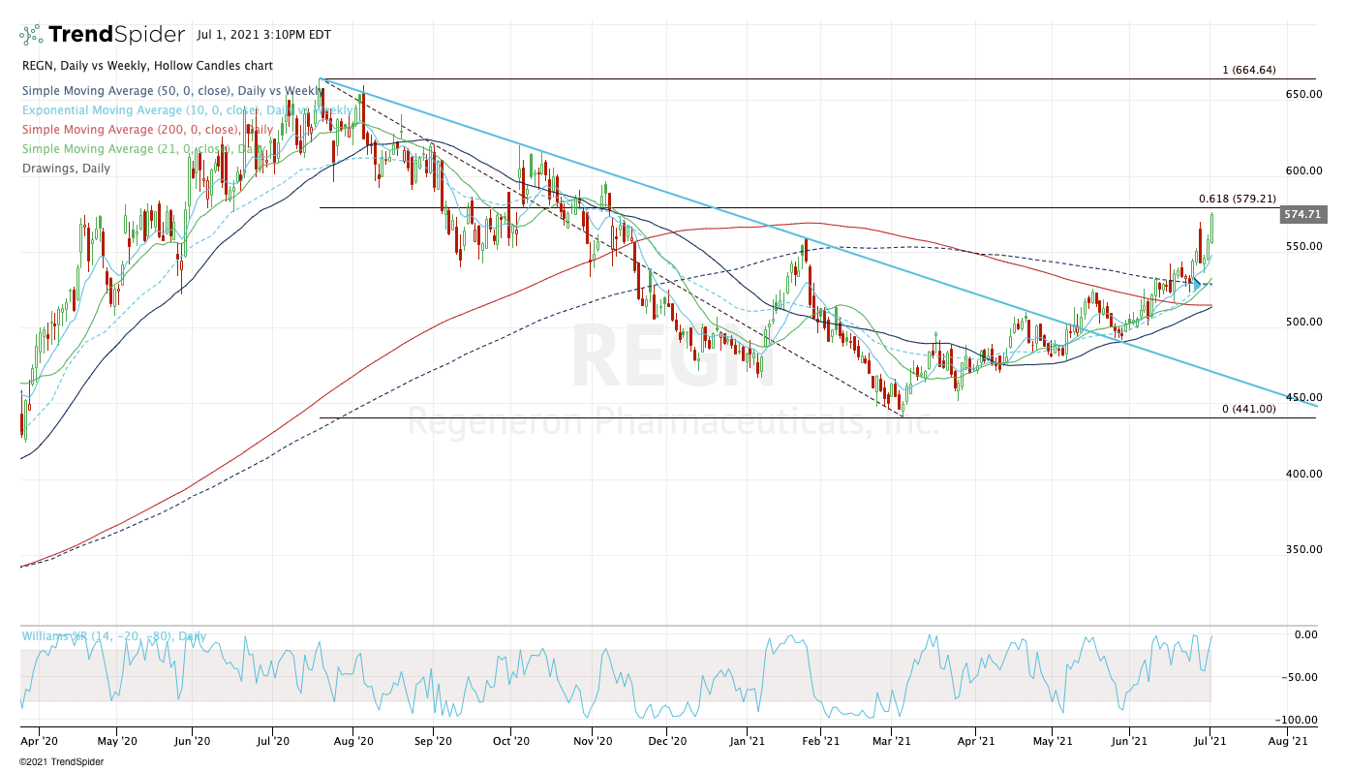This screenshot has height=771, width=1347.
Task: Click the Jul '20 date axis label
Action: pyautogui.click(x=273, y=741)
